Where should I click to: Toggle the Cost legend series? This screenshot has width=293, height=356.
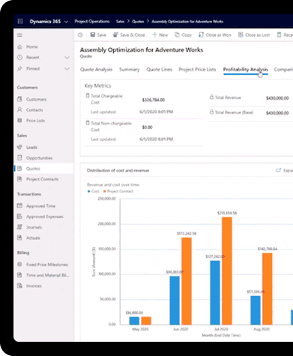tap(93, 191)
